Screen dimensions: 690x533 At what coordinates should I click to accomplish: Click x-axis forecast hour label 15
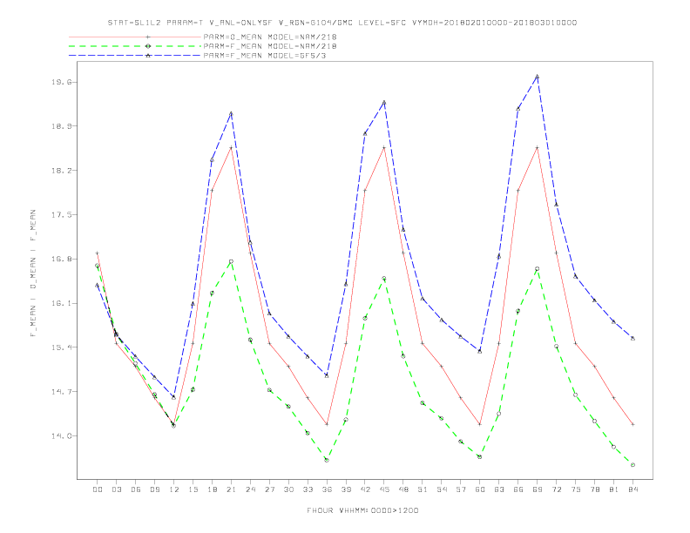click(193, 489)
